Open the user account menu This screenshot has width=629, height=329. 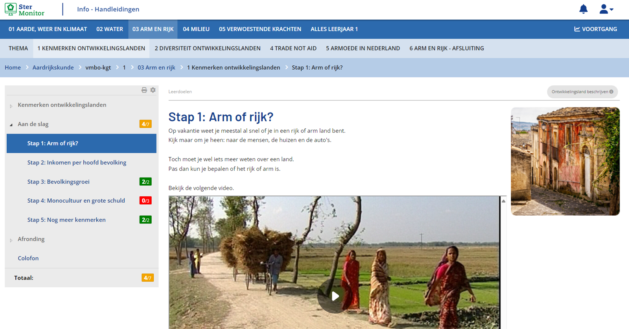pos(606,9)
